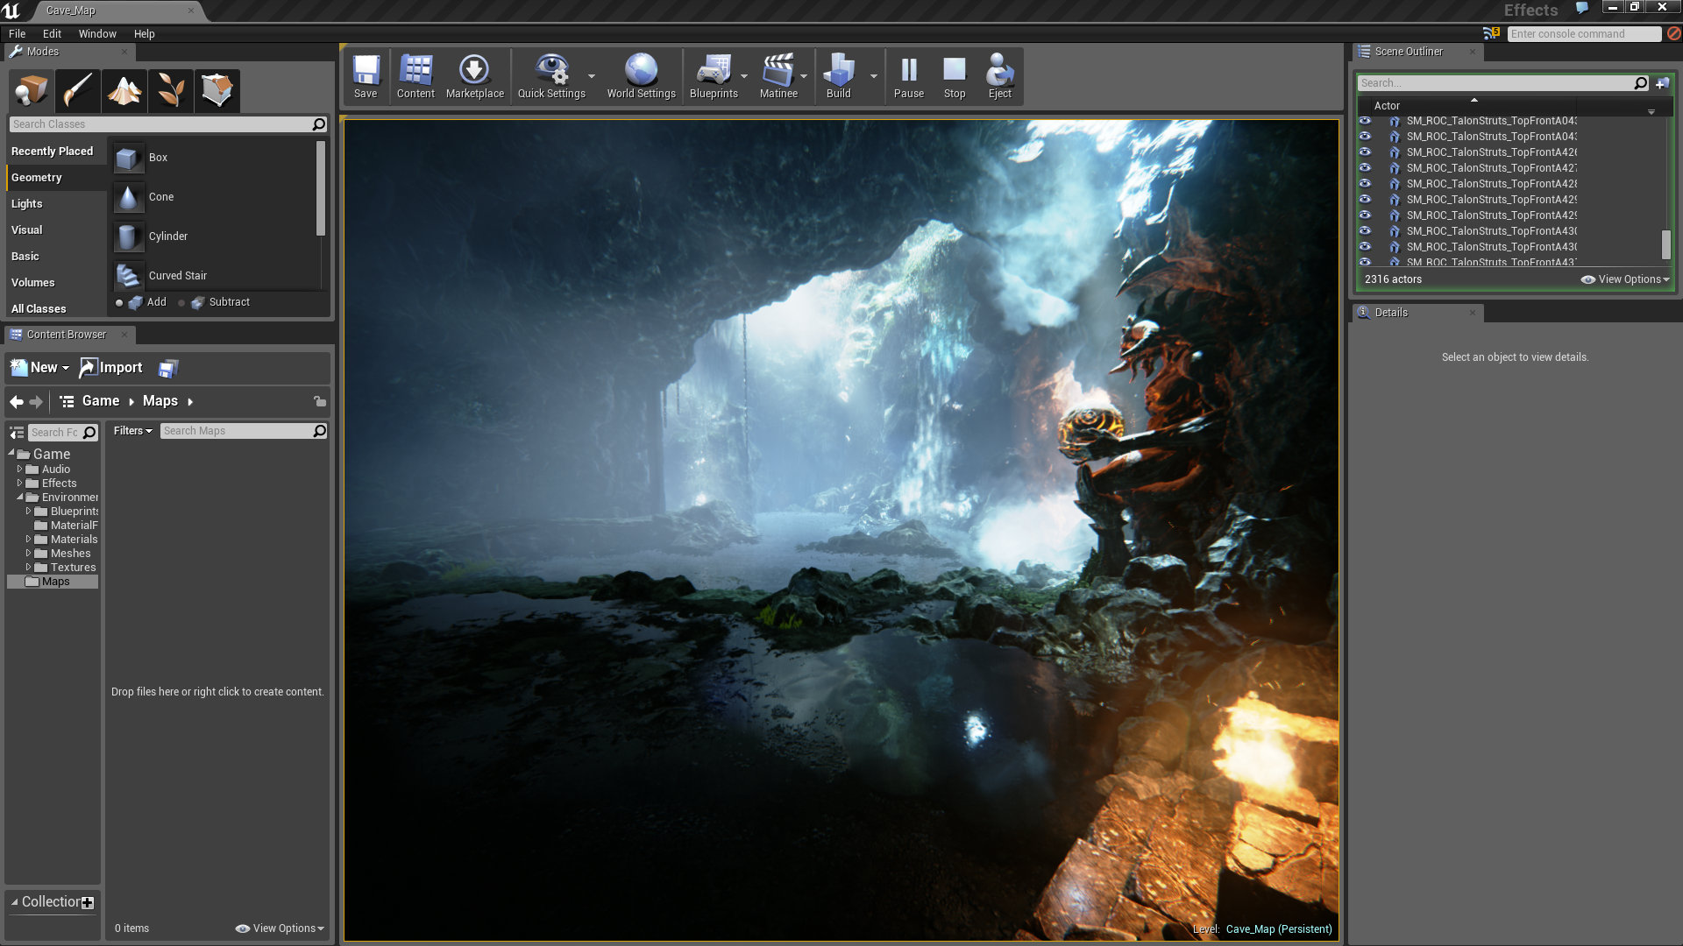Toggle the sources panel visibility button

[x=17, y=433]
